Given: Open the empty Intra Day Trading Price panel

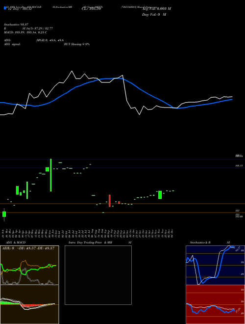Looking at the screenshot, I should pyautogui.click(x=98, y=275).
